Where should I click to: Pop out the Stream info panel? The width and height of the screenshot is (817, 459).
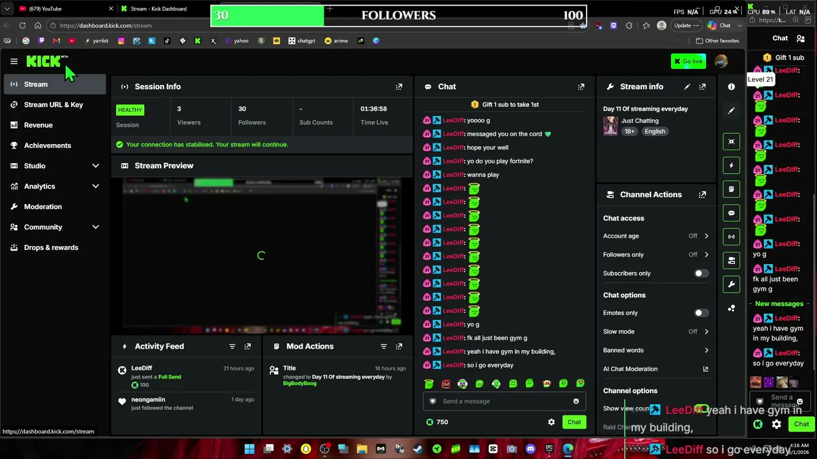coord(702,87)
